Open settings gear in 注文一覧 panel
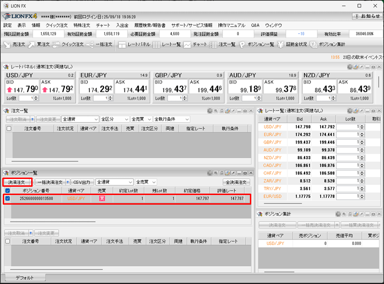 tap(210, 111)
